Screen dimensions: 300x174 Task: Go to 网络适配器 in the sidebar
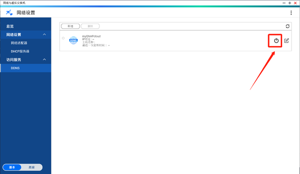click(19, 43)
